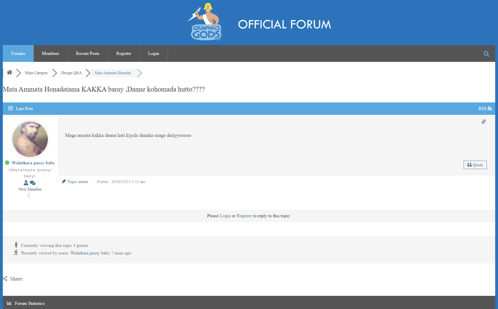Click the new member rating star icon

(29, 195)
